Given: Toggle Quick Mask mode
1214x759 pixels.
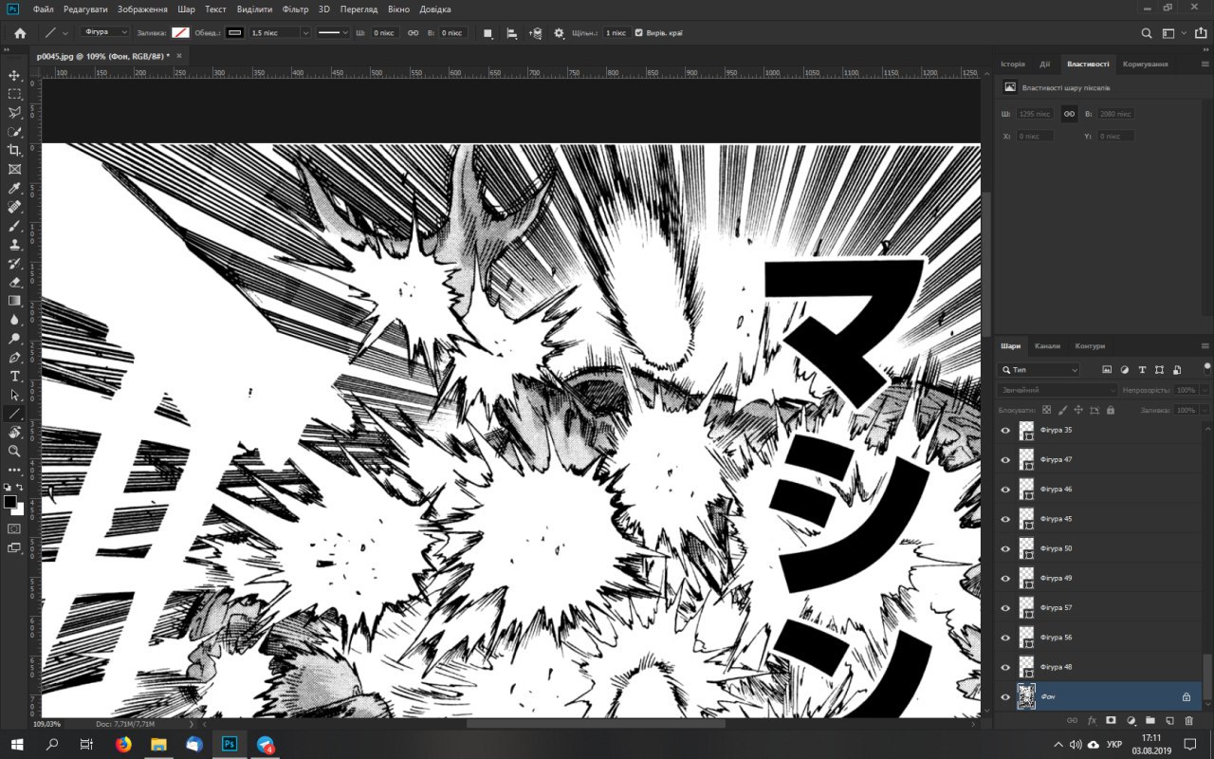Looking at the screenshot, I should (14, 528).
